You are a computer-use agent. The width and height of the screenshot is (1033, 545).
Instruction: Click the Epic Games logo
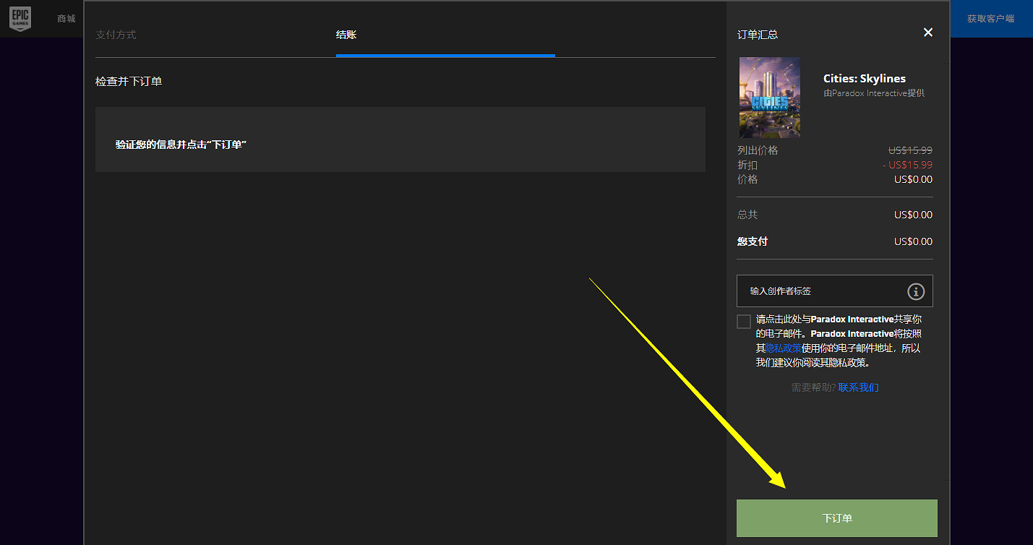pyautogui.click(x=20, y=18)
